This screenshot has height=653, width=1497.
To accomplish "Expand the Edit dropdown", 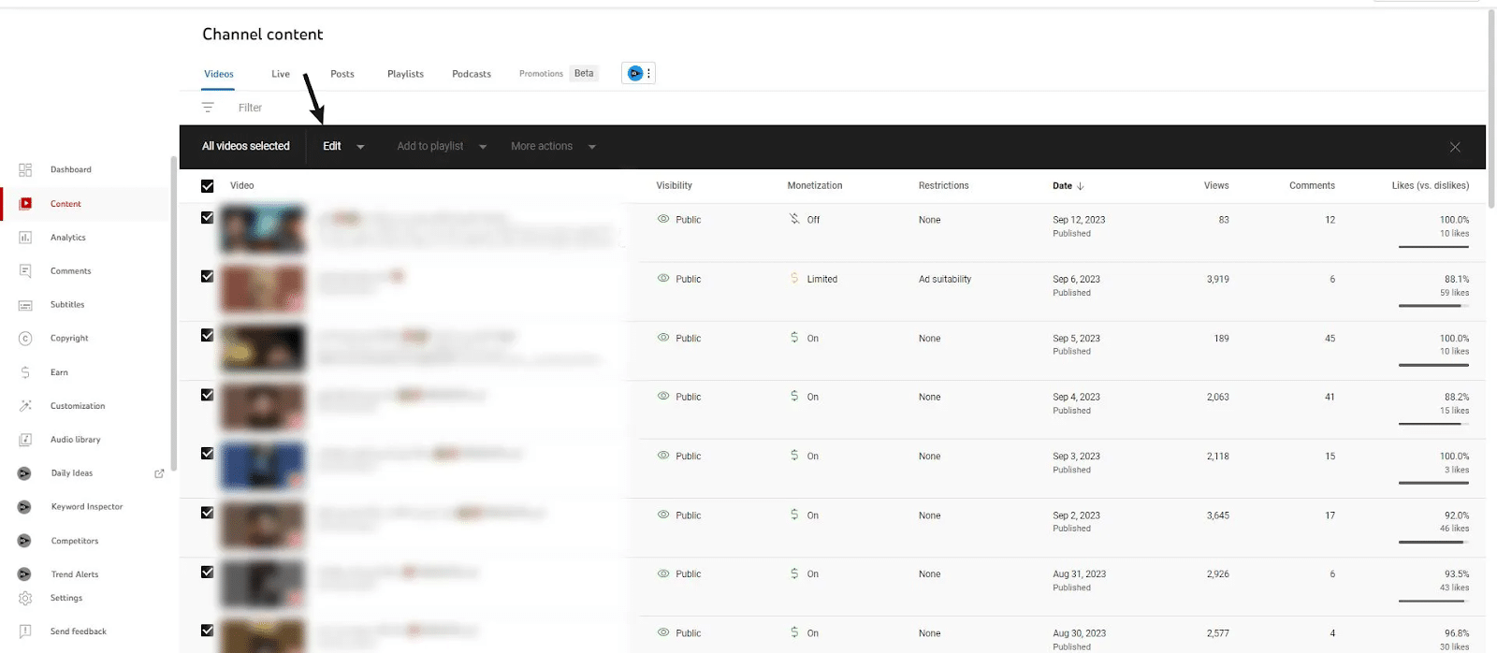I will click(x=343, y=147).
